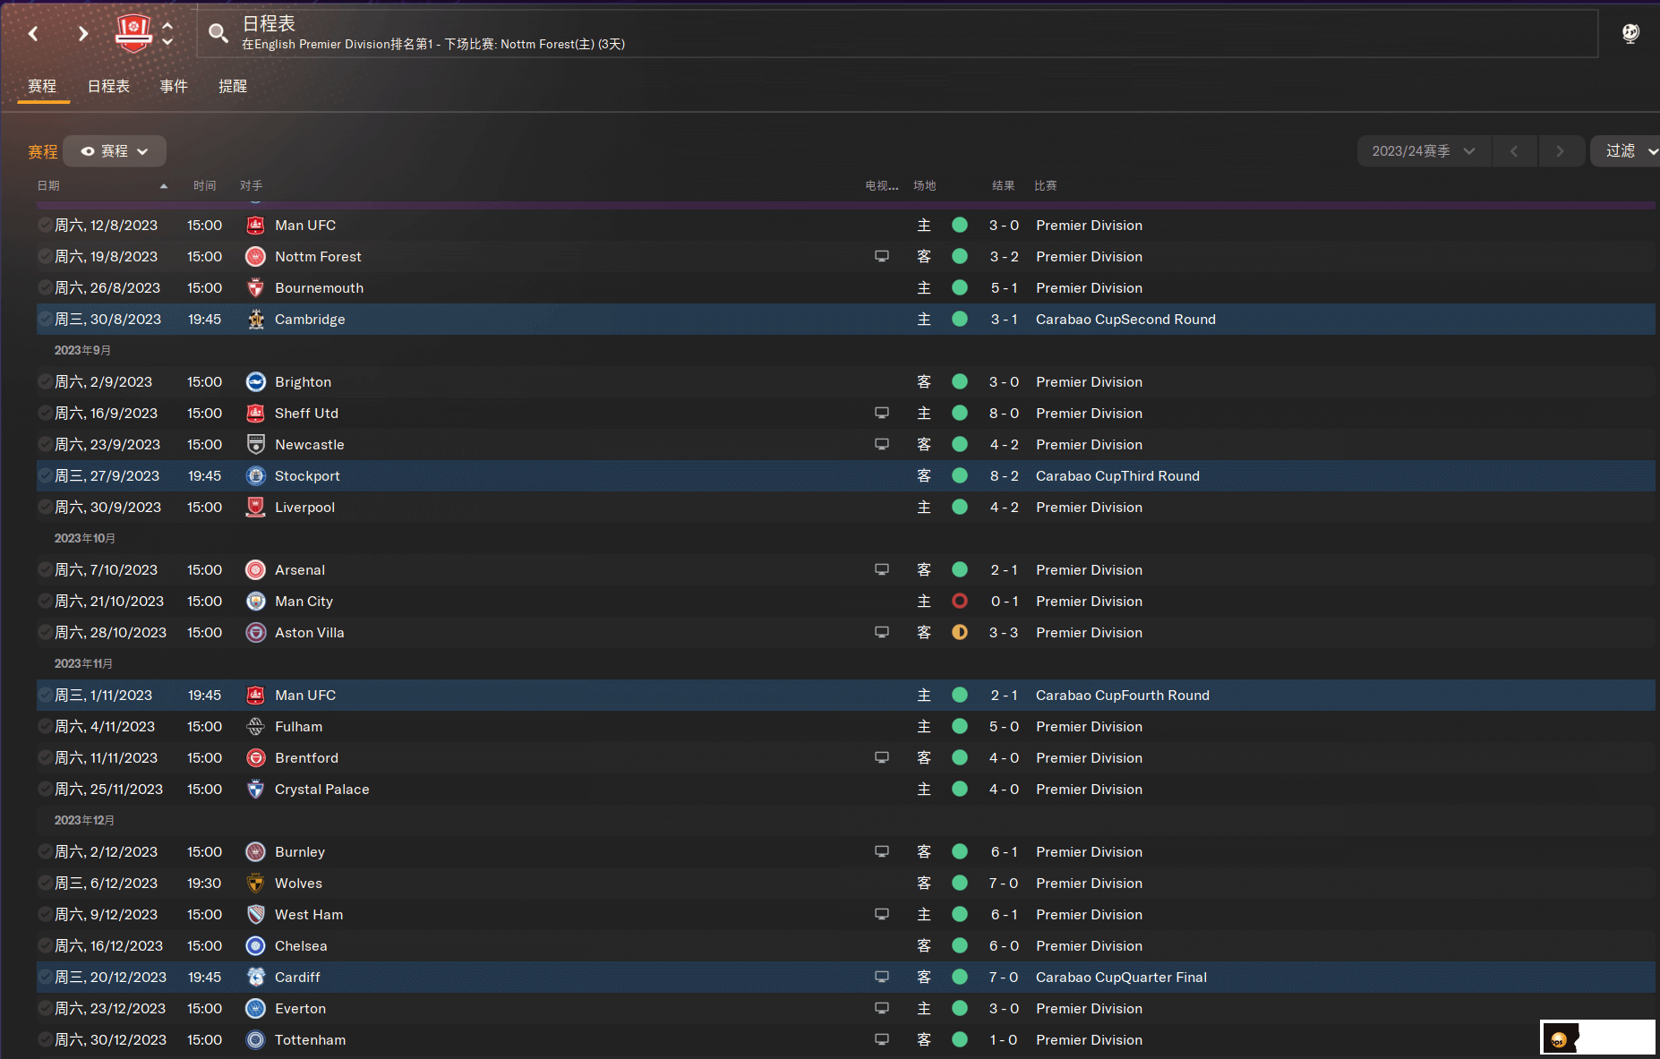
Task: Click the Cardiff club badge
Action: point(255,978)
